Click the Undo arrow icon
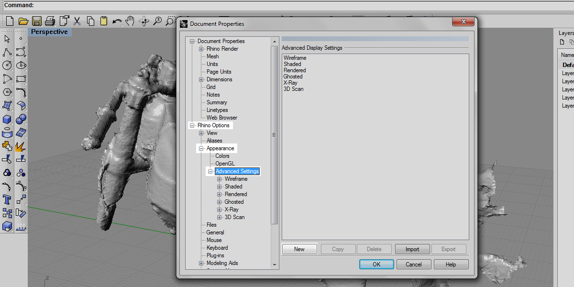574x287 pixels. tap(117, 21)
